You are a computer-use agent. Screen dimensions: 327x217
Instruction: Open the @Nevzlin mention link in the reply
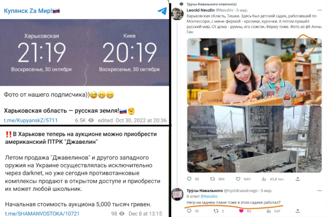[x=209, y=196]
